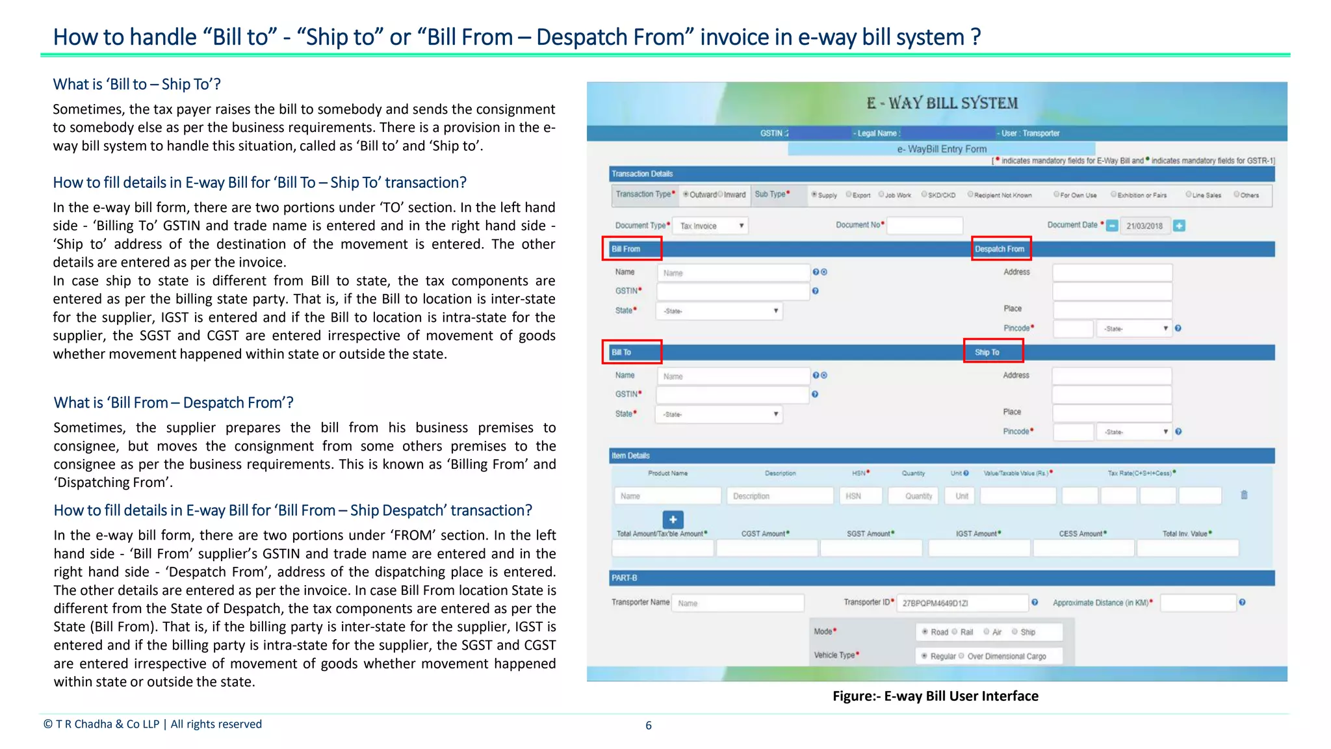
Task: Click the Transporter Name input field
Action: pyautogui.click(x=738, y=603)
